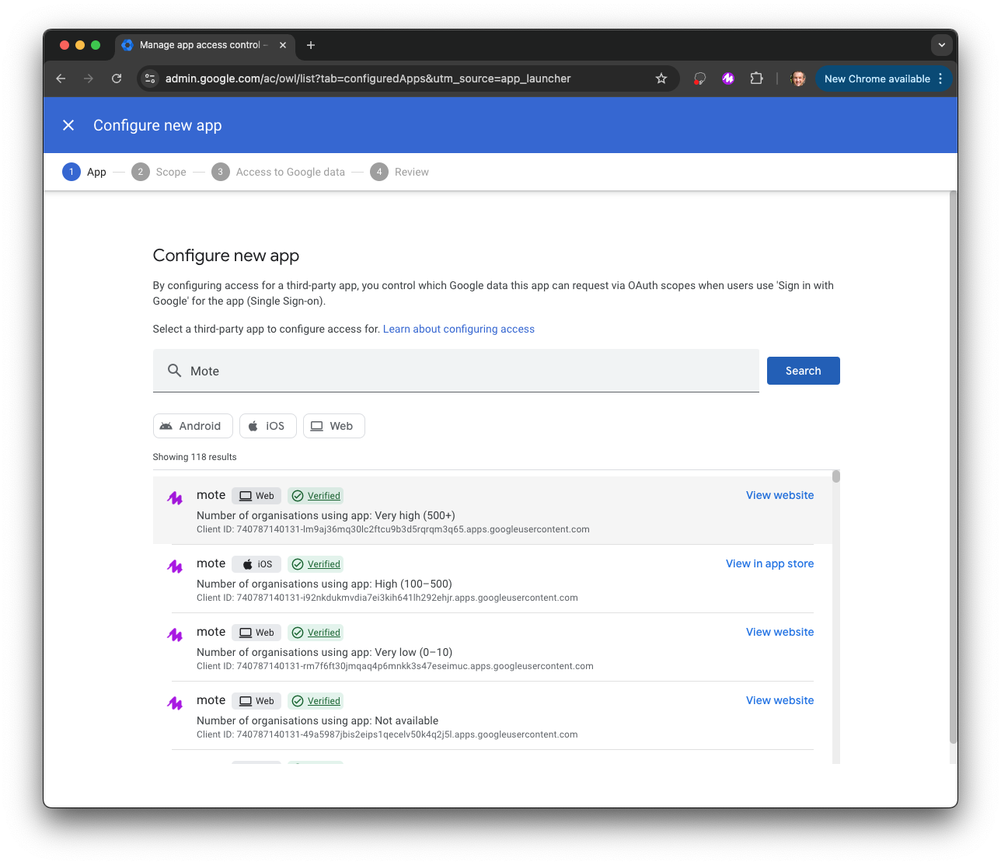Open View website for Not available app
This screenshot has width=1001, height=865.
(x=780, y=700)
